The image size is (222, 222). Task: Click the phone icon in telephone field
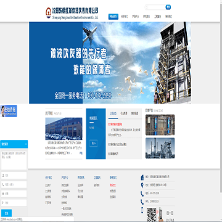pyautogui.click(x=3, y=184)
